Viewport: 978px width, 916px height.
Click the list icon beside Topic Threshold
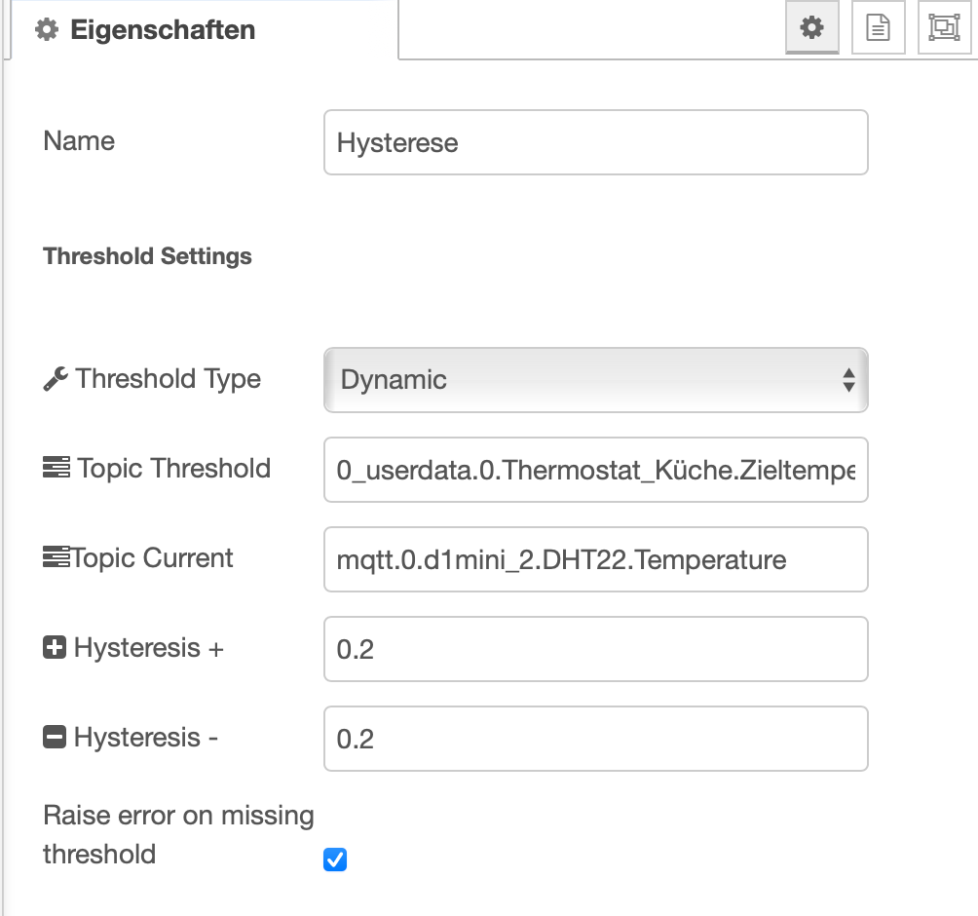point(56,469)
